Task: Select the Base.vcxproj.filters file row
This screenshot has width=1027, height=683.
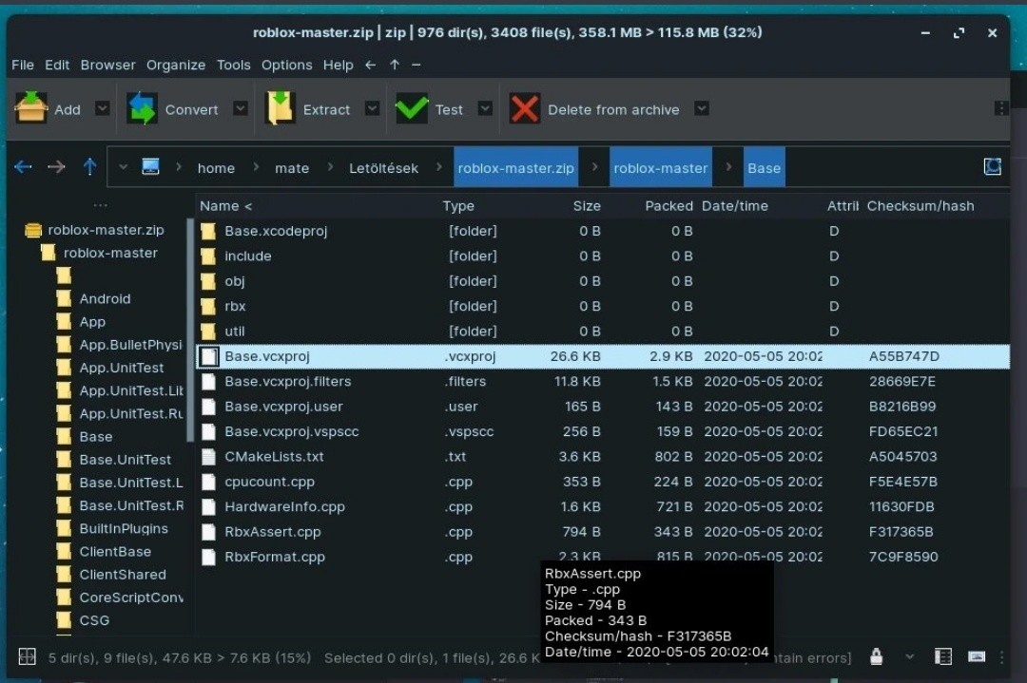Action: 603,382
